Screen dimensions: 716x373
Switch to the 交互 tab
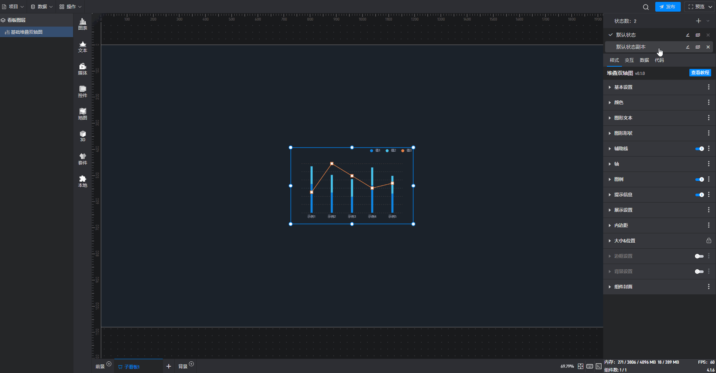[629, 60]
